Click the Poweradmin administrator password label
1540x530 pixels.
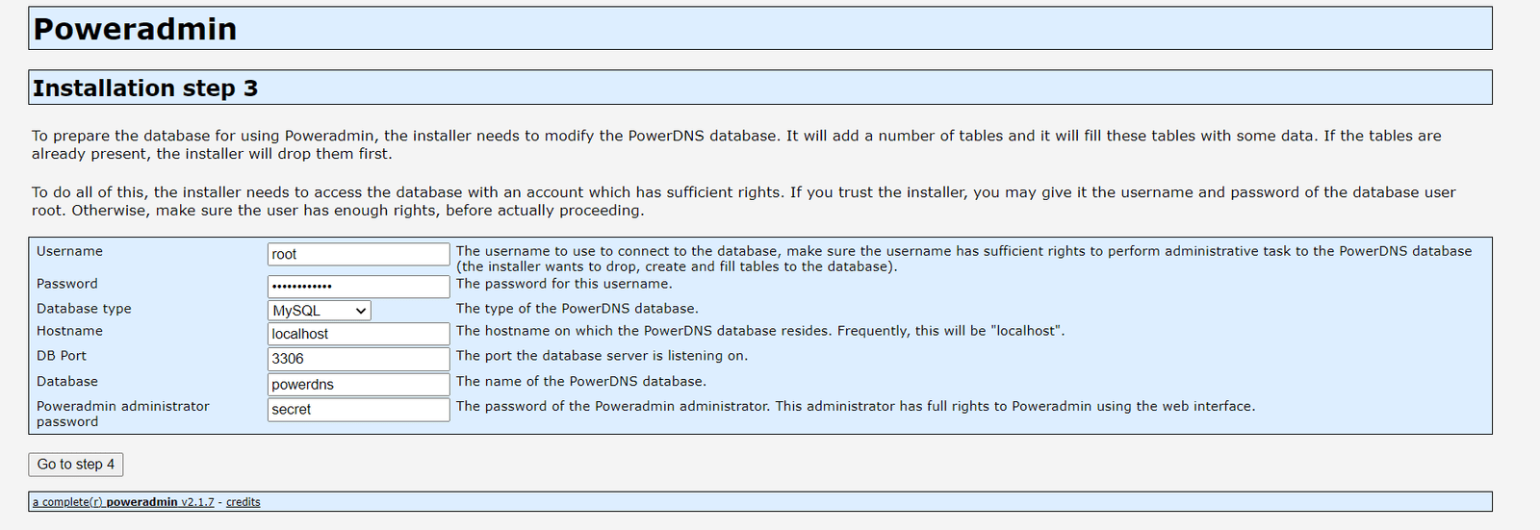(x=122, y=414)
